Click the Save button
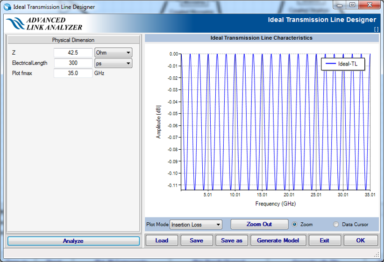Screen dimensions: 384x262 196,240
